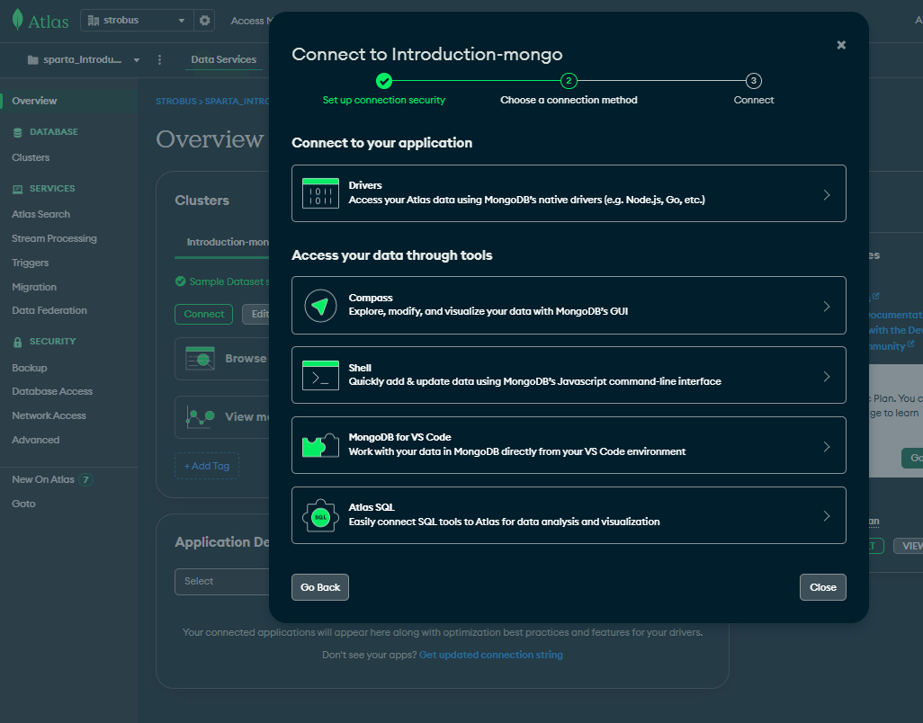Open Advanced security settings
Image resolution: width=923 pixels, height=723 pixels.
(x=35, y=440)
